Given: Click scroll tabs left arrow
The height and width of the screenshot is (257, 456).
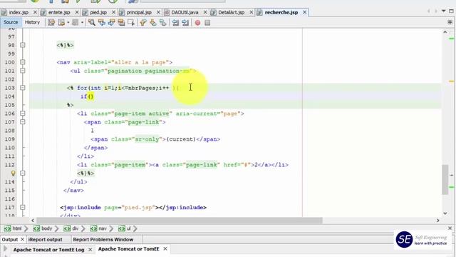Looking at the screenshot, I should click(429, 11).
